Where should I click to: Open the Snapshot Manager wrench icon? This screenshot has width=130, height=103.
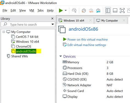pos(98,10)
